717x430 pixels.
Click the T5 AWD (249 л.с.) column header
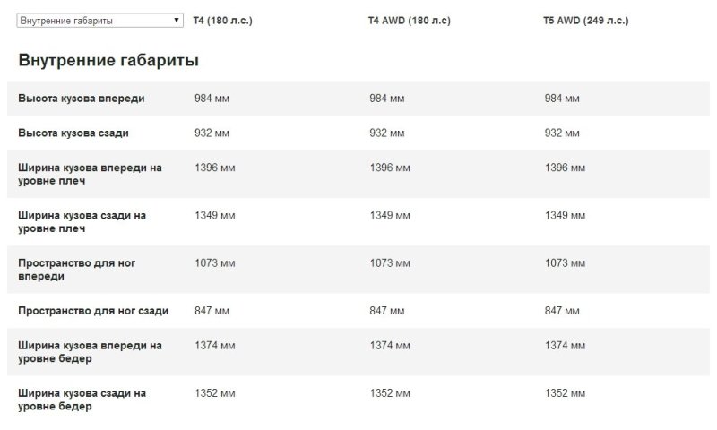(x=586, y=21)
